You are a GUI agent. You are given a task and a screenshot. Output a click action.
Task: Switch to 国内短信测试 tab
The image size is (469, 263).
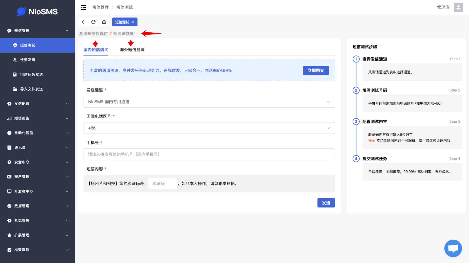(96, 50)
